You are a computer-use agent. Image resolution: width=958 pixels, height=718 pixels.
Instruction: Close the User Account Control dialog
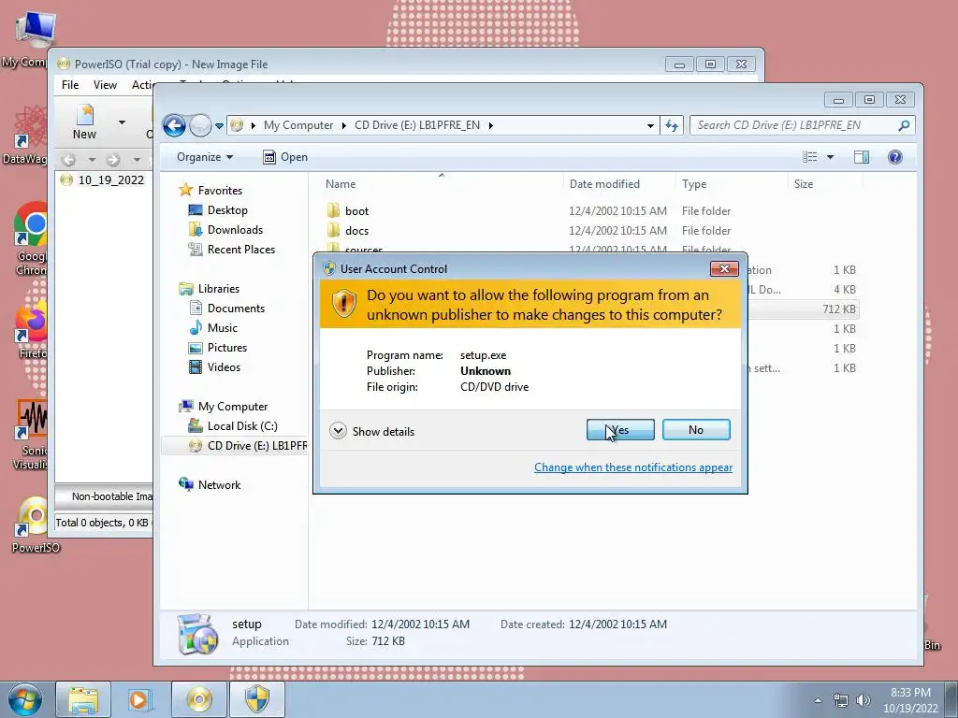pos(724,268)
